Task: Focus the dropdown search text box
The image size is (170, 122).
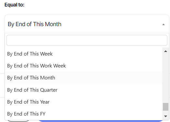Action: tap(87, 40)
